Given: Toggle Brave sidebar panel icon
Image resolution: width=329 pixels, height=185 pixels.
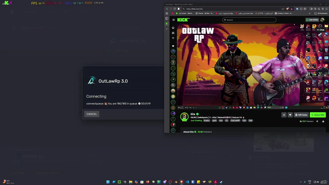Looking at the screenshot, I should point(311,9).
